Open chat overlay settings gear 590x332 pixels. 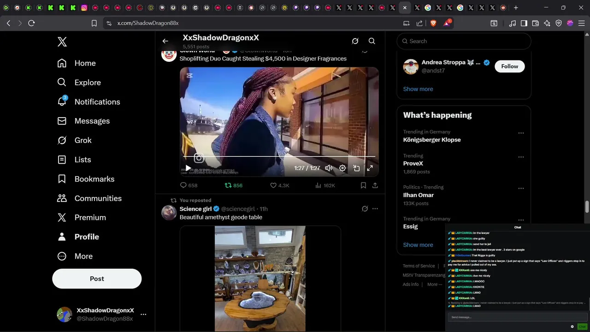572,326
